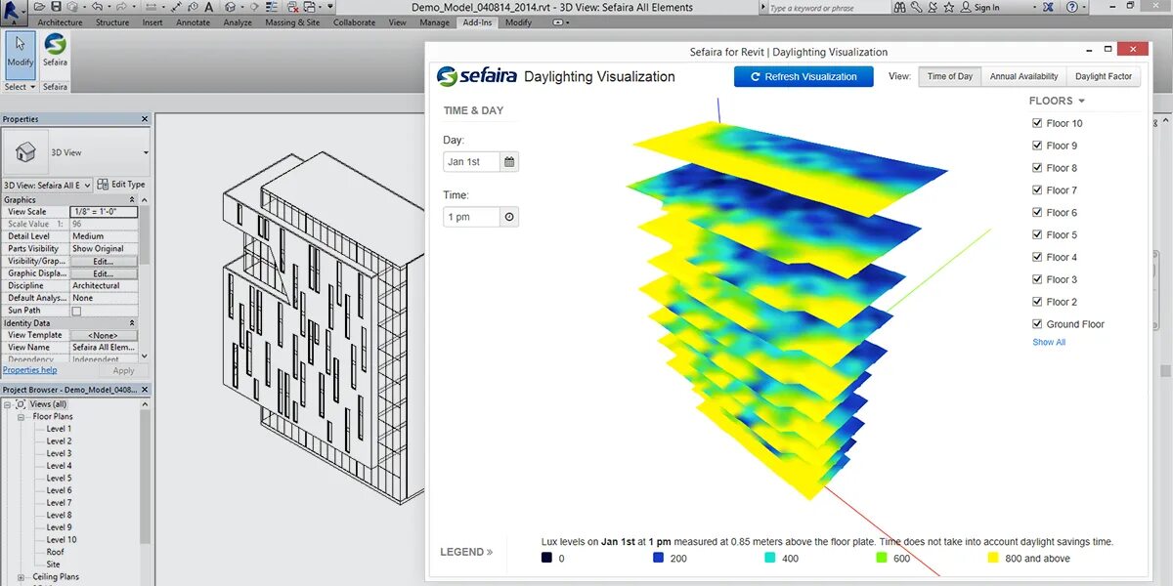This screenshot has height=586, width=1173.
Task: Click the Open folder icon in quick access
Action: tap(39, 7)
